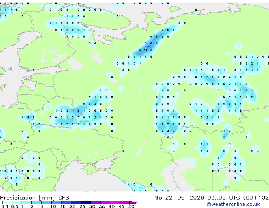The width and height of the screenshot is (269, 208).
Task: Click the legend swatch between 0.5 and 1
Action: tap(17, 202)
